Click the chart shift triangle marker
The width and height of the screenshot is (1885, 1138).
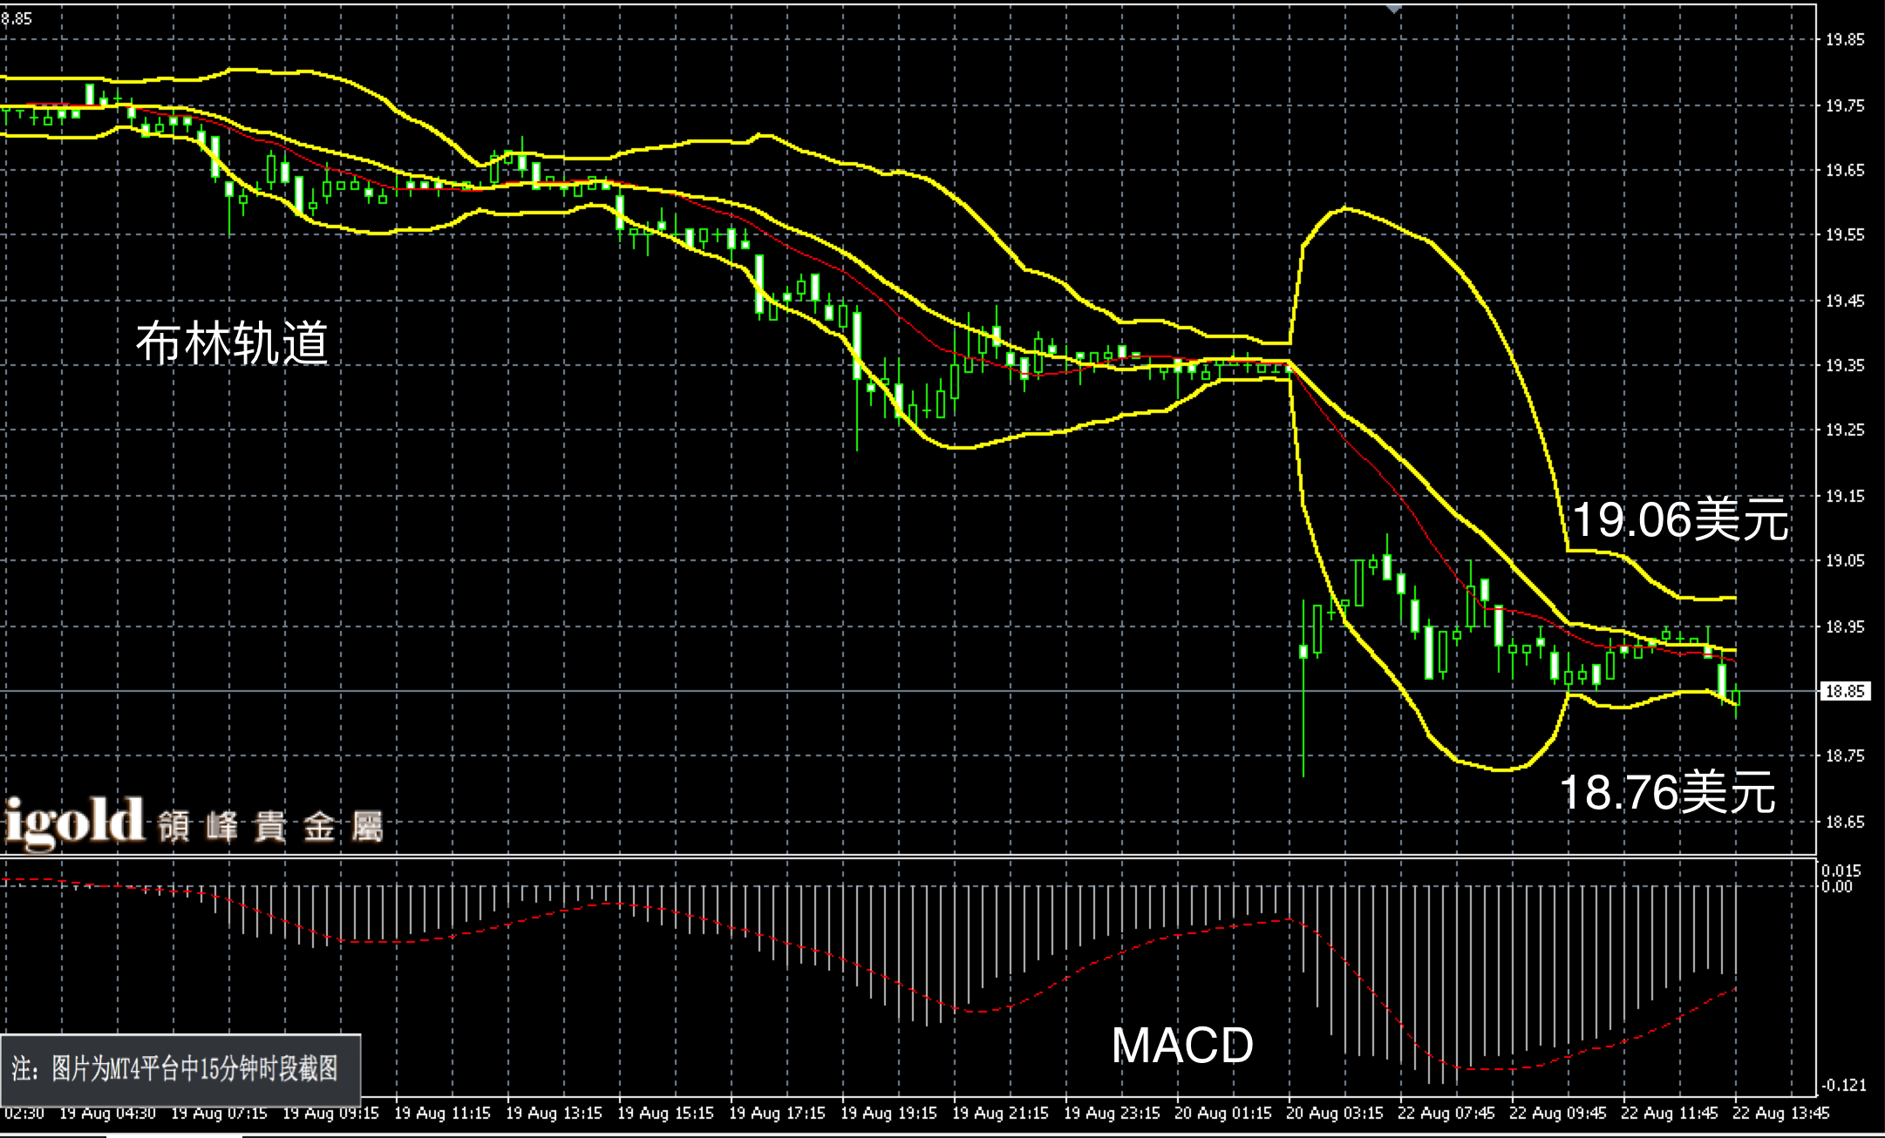[x=1394, y=8]
